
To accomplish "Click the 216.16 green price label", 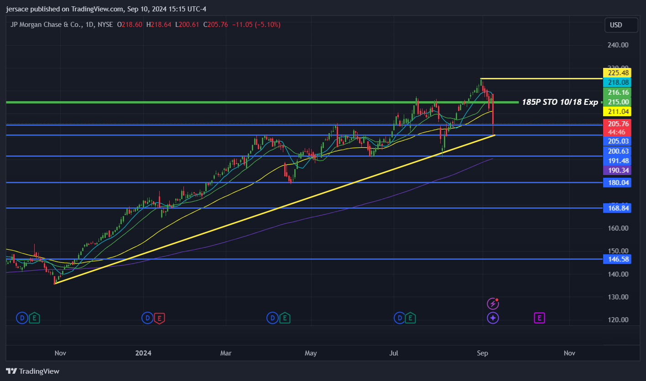I will click(618, 92).
